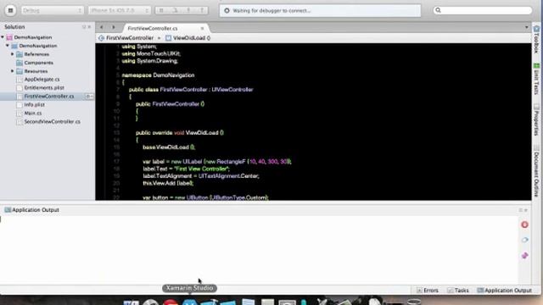Click the round Stop button in the toolbar

[x=10, y=10]
